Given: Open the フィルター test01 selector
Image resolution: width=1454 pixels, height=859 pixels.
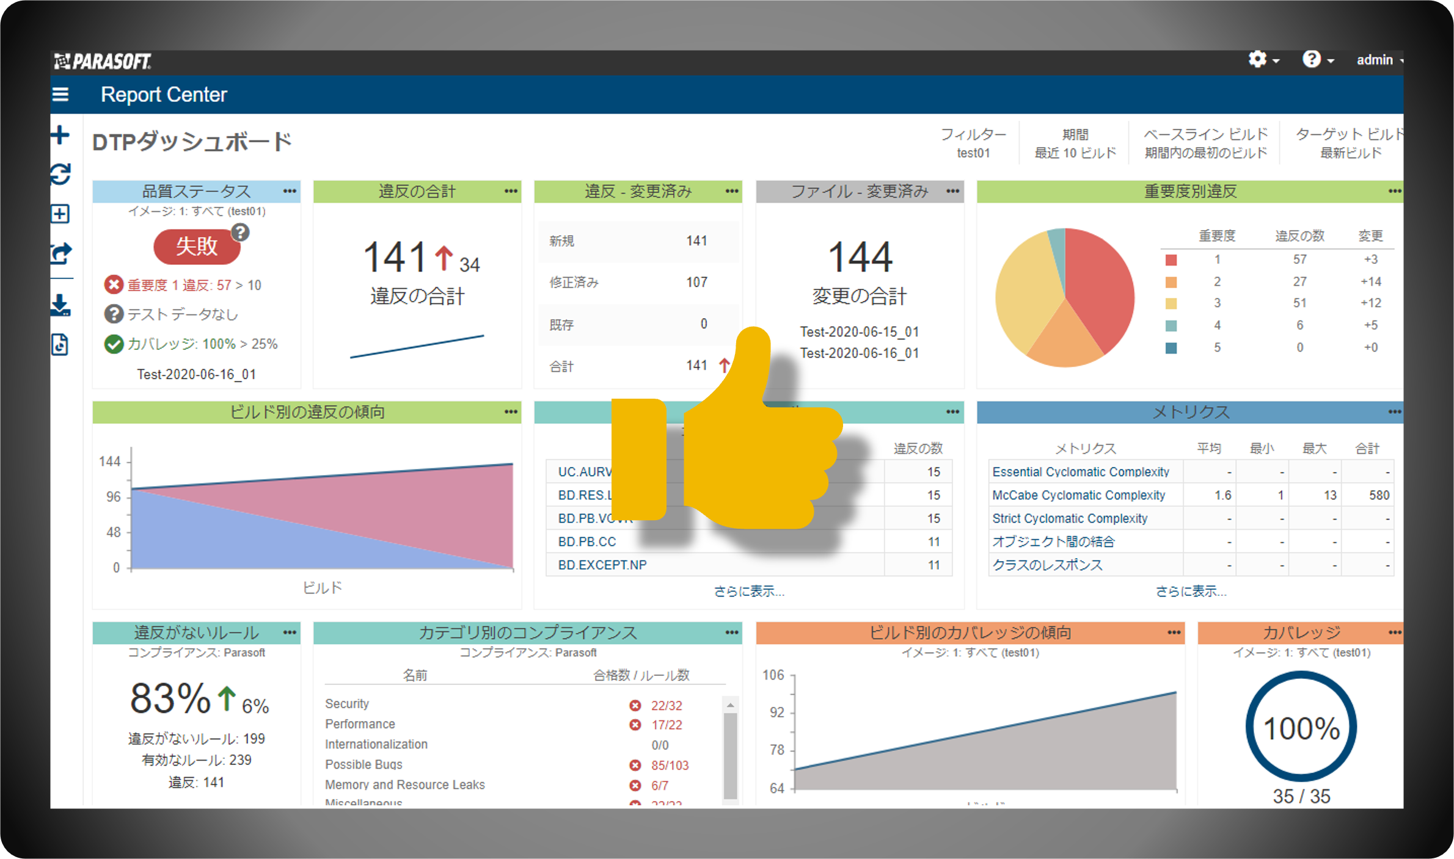Looking at the screenshot, I should 973,143.
